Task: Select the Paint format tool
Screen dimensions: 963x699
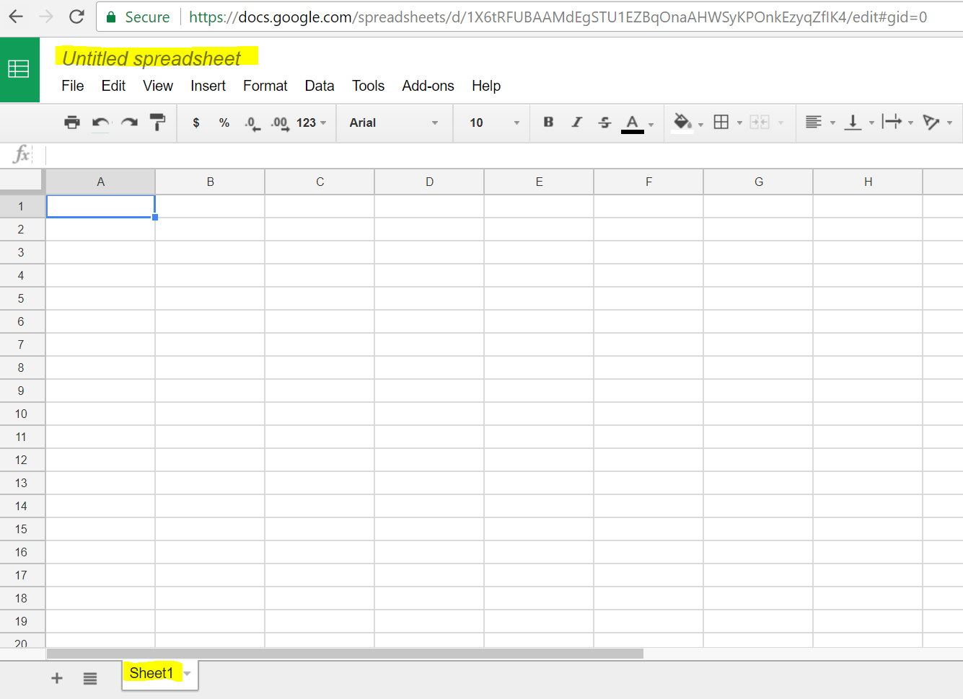Action: [x=157, y=123]
